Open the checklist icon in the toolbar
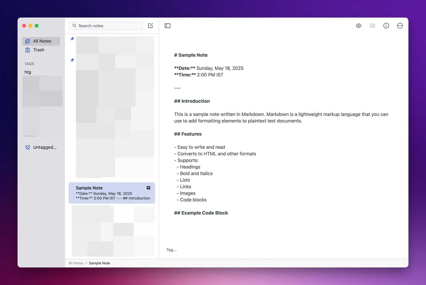426x285 pixels. (x=372, y=26)
